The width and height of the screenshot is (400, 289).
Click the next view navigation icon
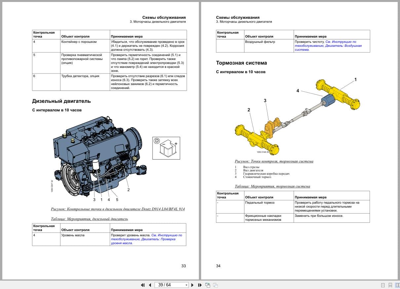point(215,285)
